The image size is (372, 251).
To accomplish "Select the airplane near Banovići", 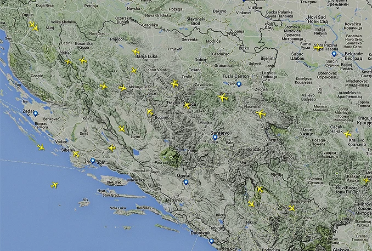I will tap(223, 98).
